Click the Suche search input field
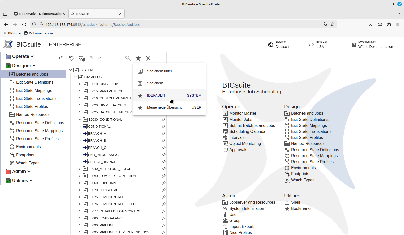This screenshot has width=404, height=235. tap(105, 58)
